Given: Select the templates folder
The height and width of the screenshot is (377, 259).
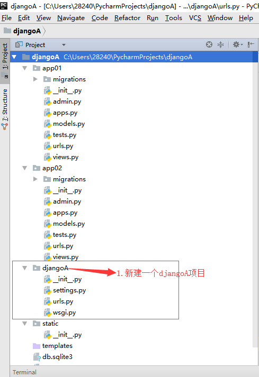Looking at the screenshot, I should (x=57, y=346).
